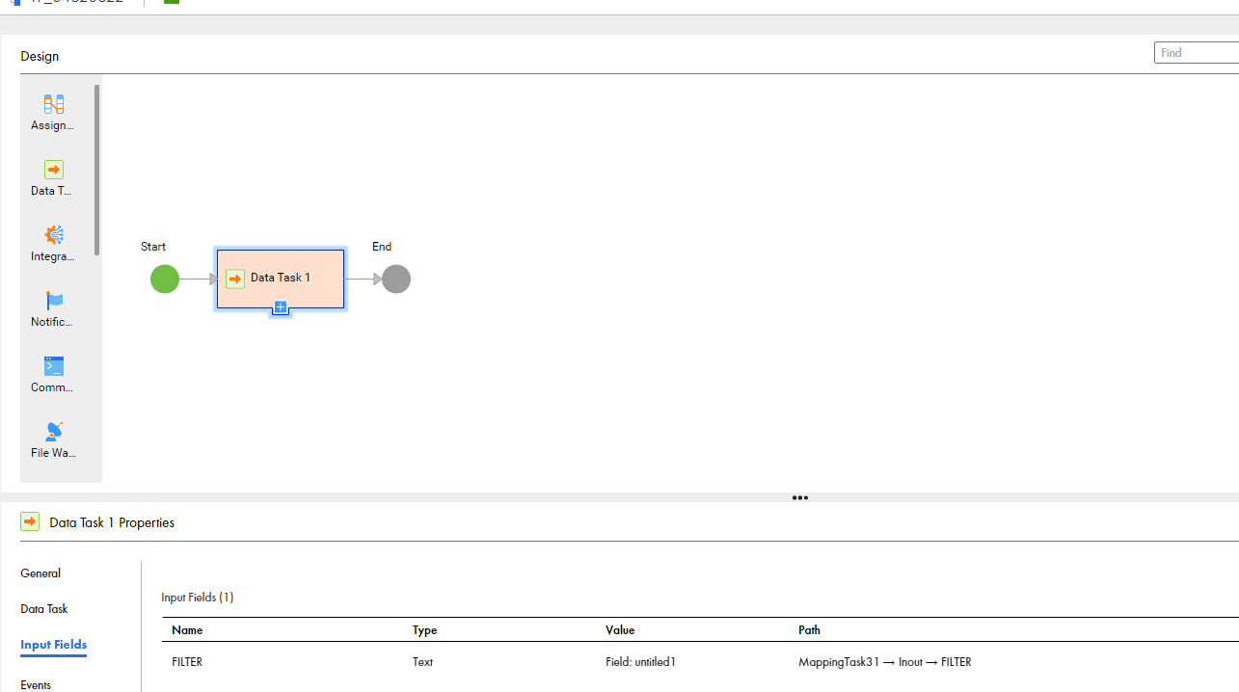Switch to the Input Fields tab
Image resolution: width=1239 pixels, height=692 pixels.
[54, 645]
